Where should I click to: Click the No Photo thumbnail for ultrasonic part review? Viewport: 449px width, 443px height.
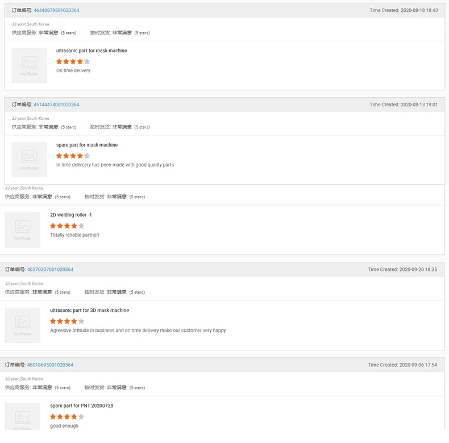point(29,65)
